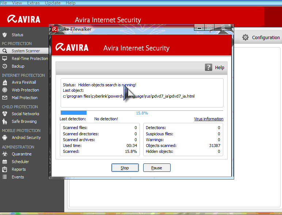This screenshot has height=215, width=282.
Task: Open the Update menu
Action: (x=53, y=3)
